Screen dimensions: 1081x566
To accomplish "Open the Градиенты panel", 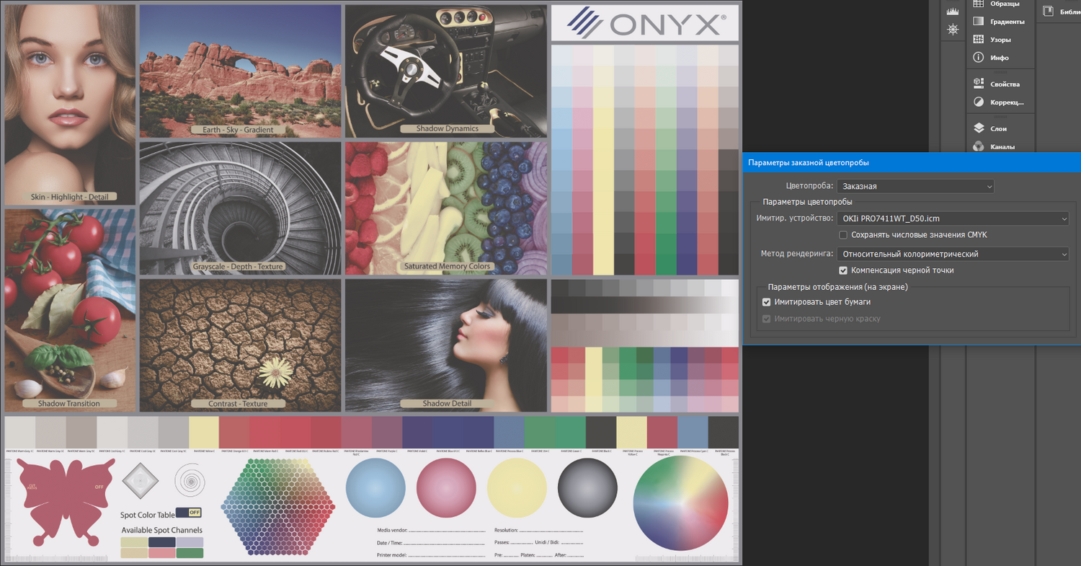I will (x=1000, y=22).
